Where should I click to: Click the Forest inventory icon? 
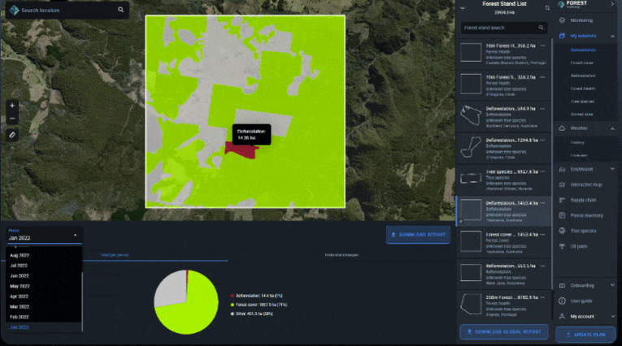coord(562,215)
